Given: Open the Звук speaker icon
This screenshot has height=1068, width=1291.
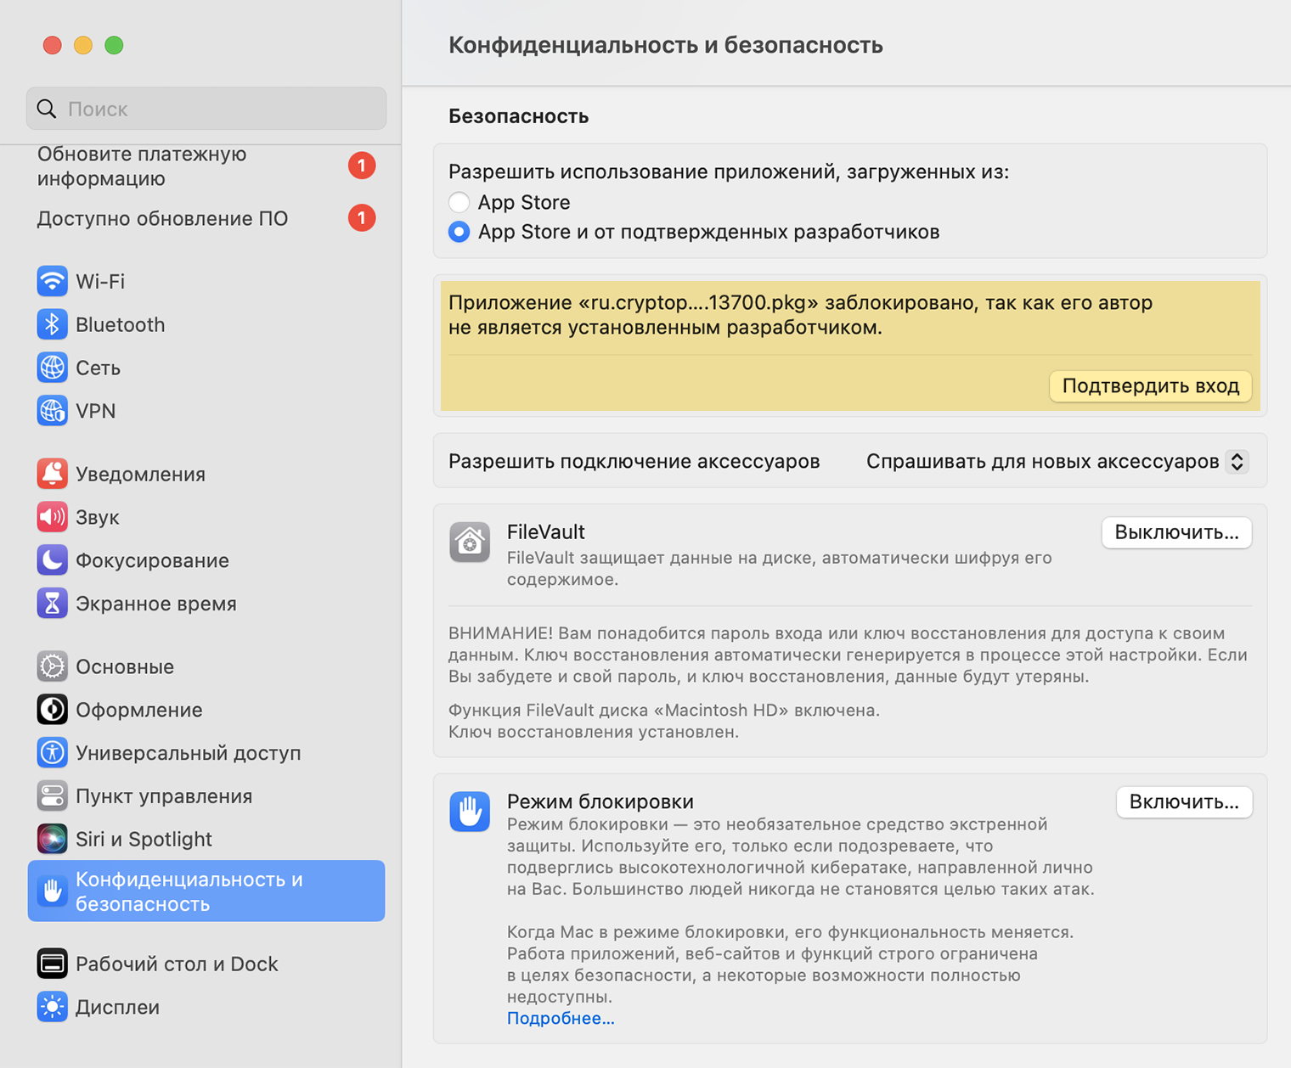Looking at the screenshot, I should click(52, 517).
